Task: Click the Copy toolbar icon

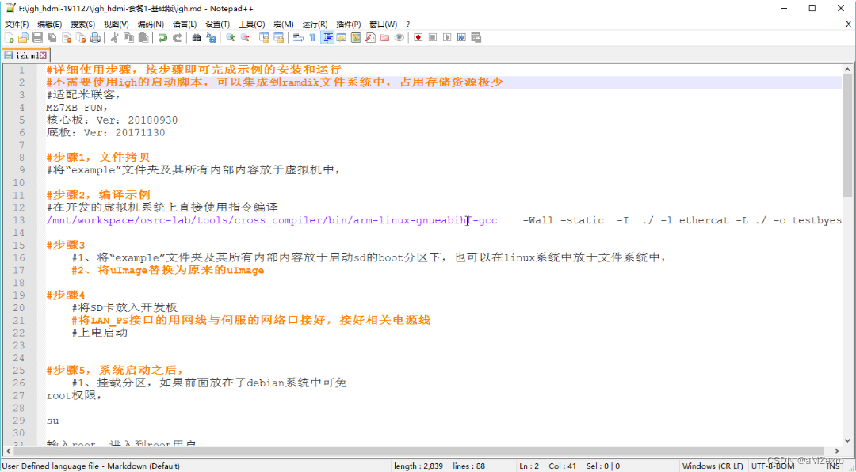Action: point(129,38)
